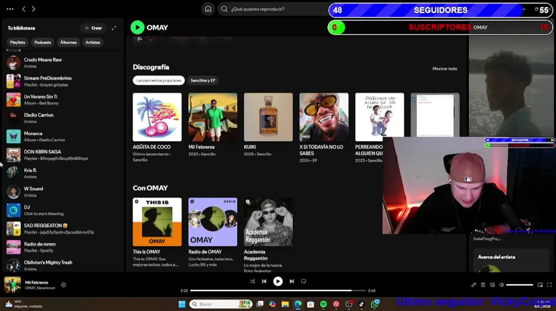Start the DJ in library
Image resolution: width=556 pixels, height=311 pixels.
[63, 210]
